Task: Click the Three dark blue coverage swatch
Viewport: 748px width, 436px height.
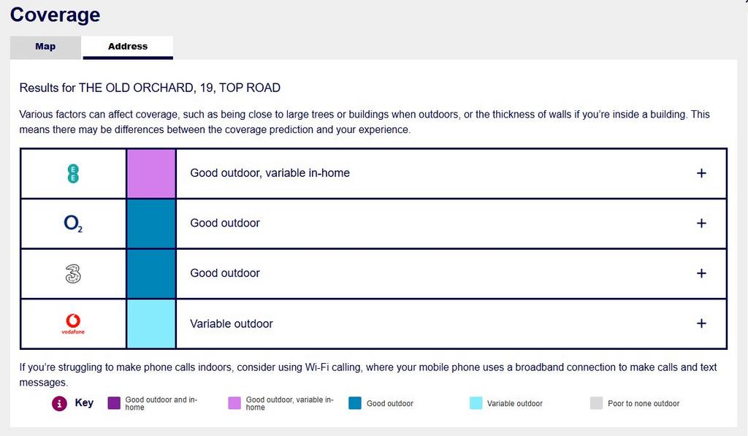Action: tap(151, 274)
